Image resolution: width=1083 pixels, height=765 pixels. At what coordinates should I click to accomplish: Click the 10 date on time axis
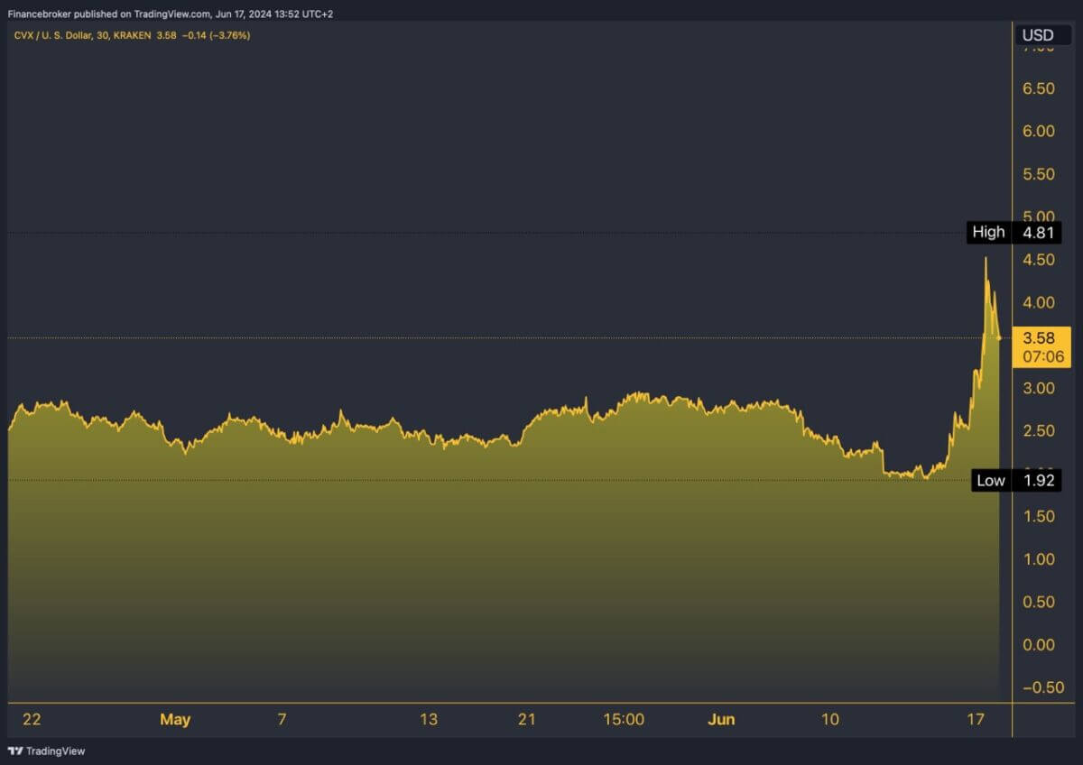pos(829,719)
